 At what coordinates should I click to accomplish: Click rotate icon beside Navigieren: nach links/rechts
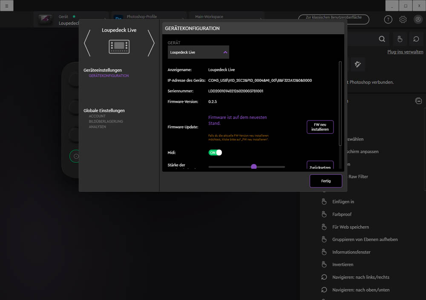(x=324, y=277)
